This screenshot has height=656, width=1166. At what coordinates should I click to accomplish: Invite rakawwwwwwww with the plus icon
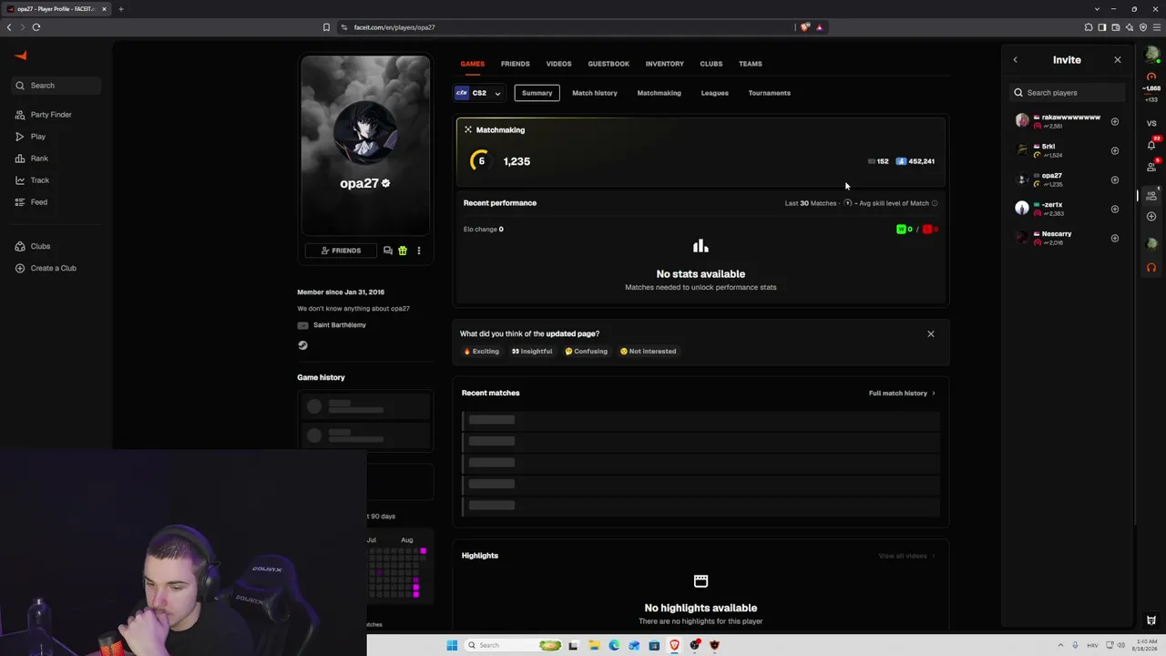pyautogui.click(x=1115, y=121)
